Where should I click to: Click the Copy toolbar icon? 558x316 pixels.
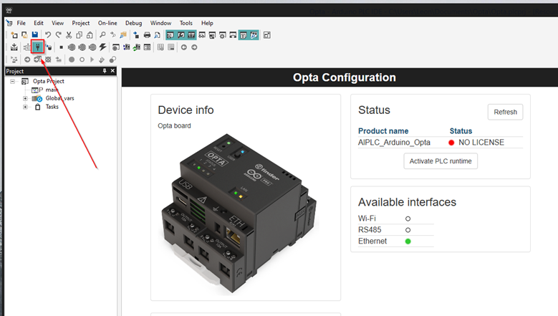80,35
